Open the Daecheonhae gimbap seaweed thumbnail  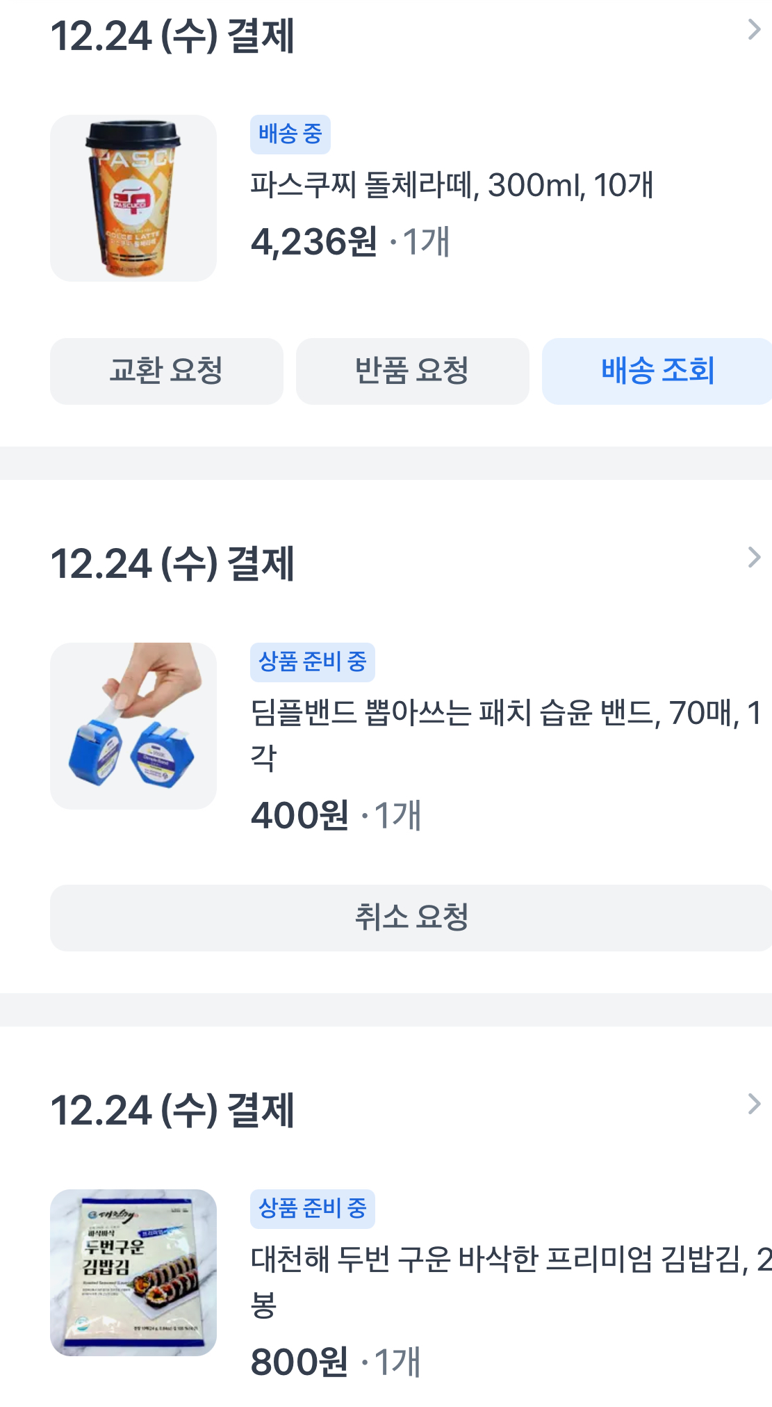point(133,1272)
